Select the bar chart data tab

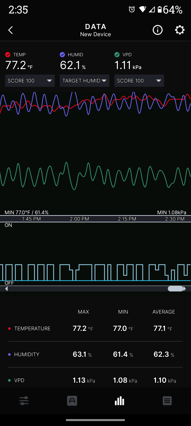coord(120,401)
